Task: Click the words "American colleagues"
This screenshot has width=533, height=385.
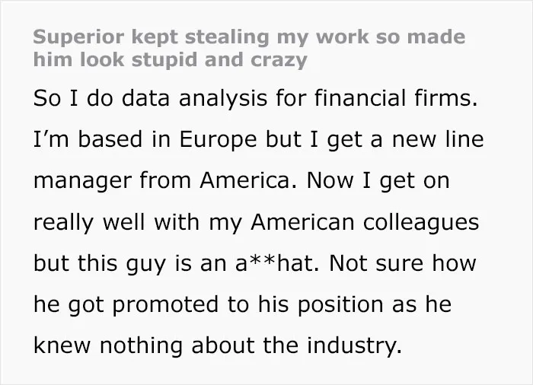Action: coord(365,223)
